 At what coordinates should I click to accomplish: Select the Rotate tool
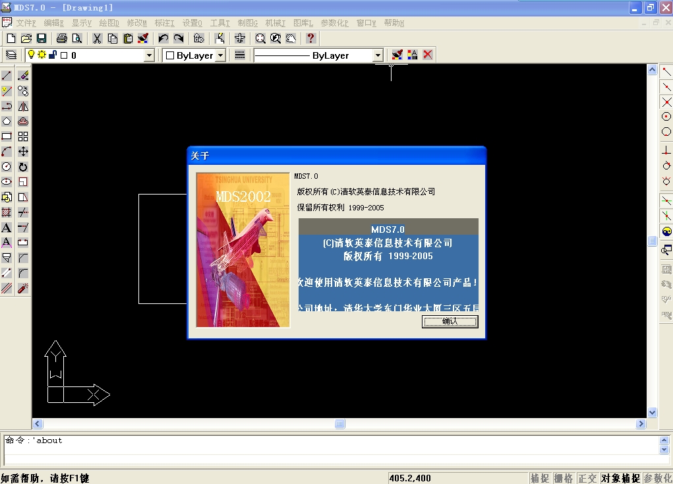[x=23, y=167]
